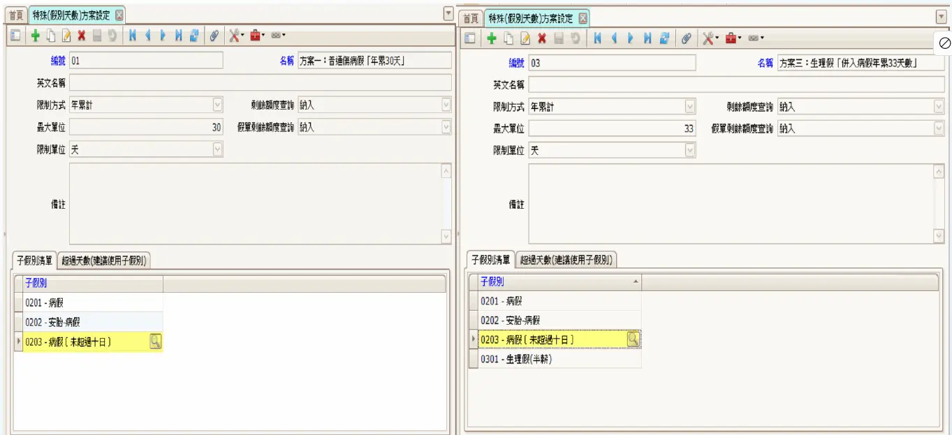Go to first record in left toolbar
This screenshot has width=952, height=435.
(x=131, y=36)
